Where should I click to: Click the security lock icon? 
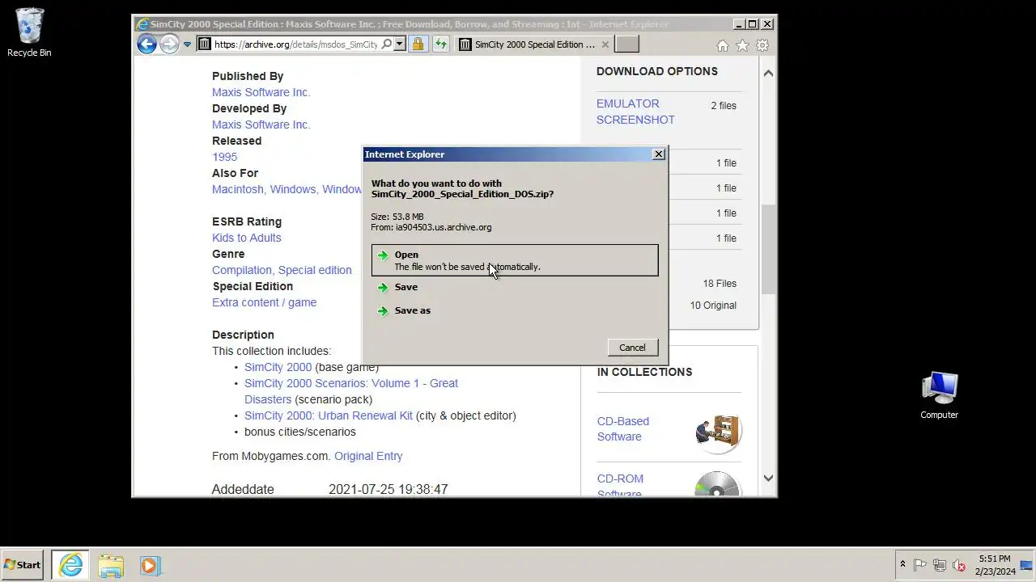tap(418, 44)
